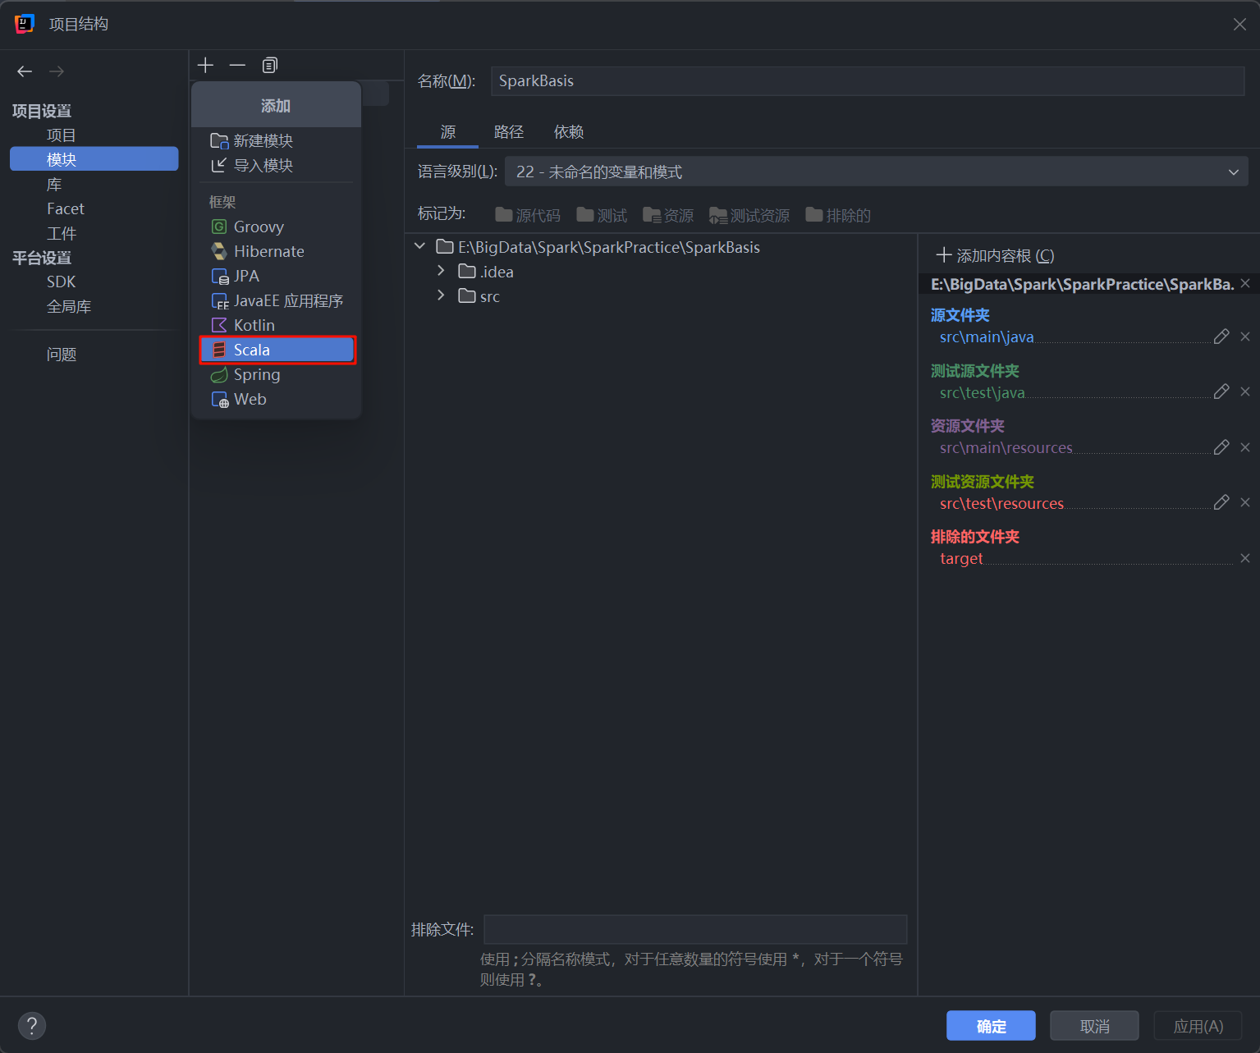Switch to the 依赖 tab
The width and height of the screenshot is (1260, 1053).
[x=568, y=132]
